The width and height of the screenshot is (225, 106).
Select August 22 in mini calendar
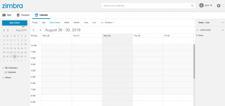[x=18, y=53]
